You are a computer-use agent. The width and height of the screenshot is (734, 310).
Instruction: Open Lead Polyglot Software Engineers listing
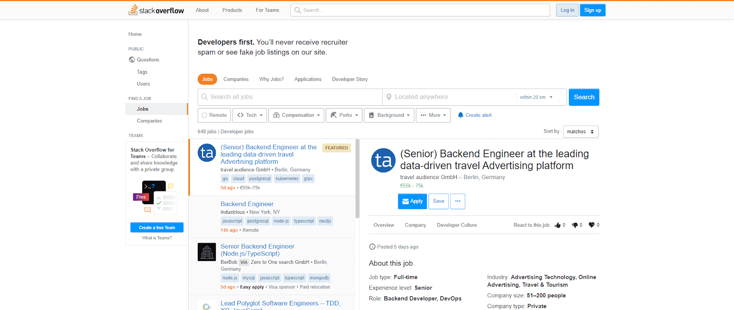[x=280, y=306]
